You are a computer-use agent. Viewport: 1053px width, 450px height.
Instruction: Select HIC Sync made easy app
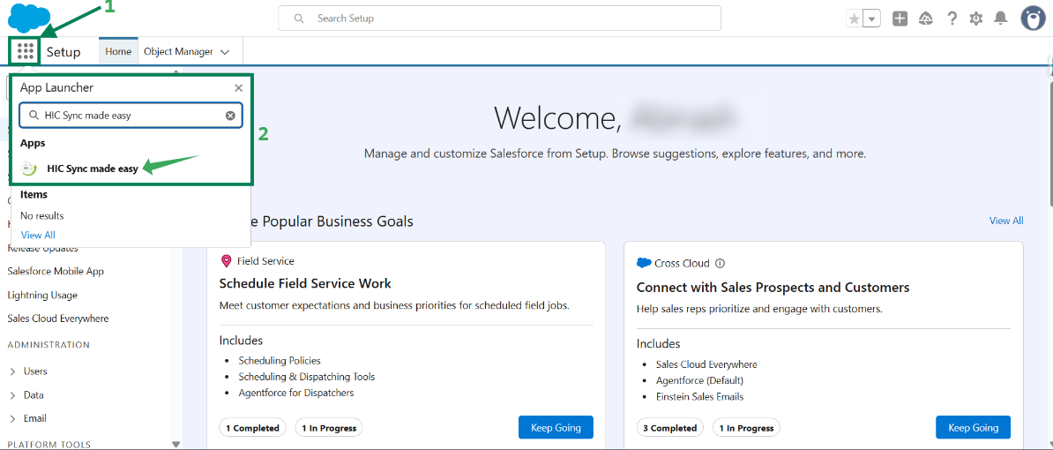pos(92,169)
